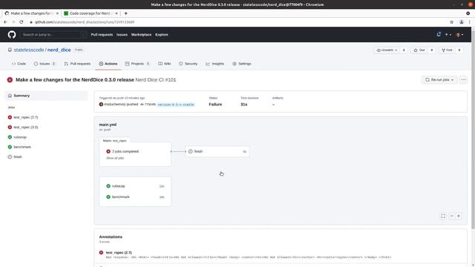Click the address bar URL
The height and width of the screenshot is (267, 475).
tap(85, 22)
